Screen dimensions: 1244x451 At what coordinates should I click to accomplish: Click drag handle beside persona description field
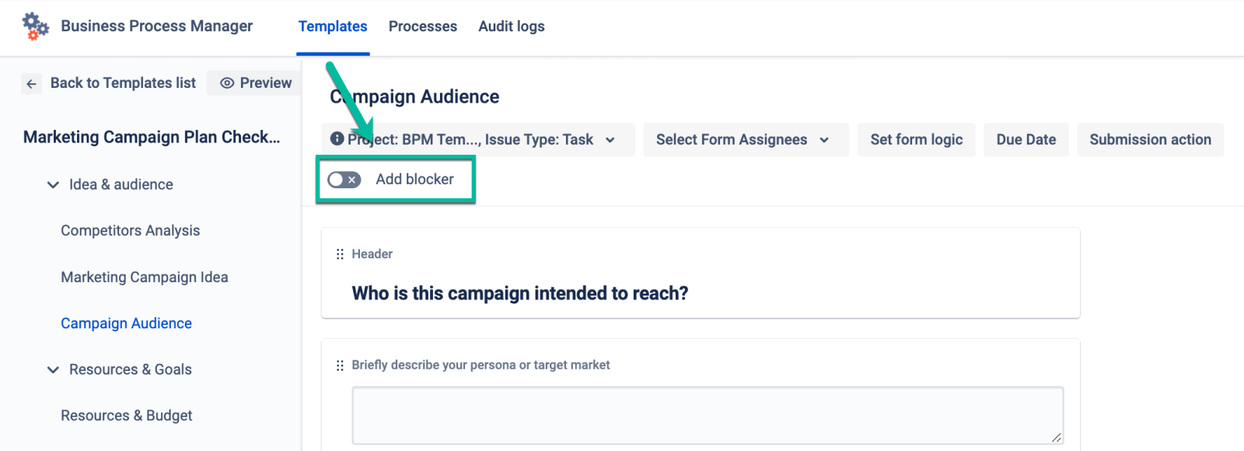pyautogui.click(x=340, y=365)
